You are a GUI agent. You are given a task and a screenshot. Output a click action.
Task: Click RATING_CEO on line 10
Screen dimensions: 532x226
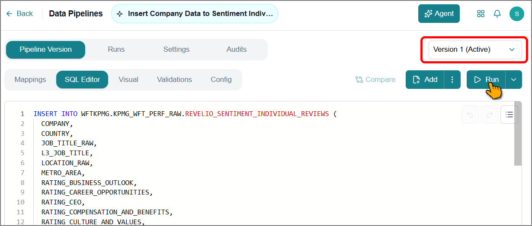61,202
